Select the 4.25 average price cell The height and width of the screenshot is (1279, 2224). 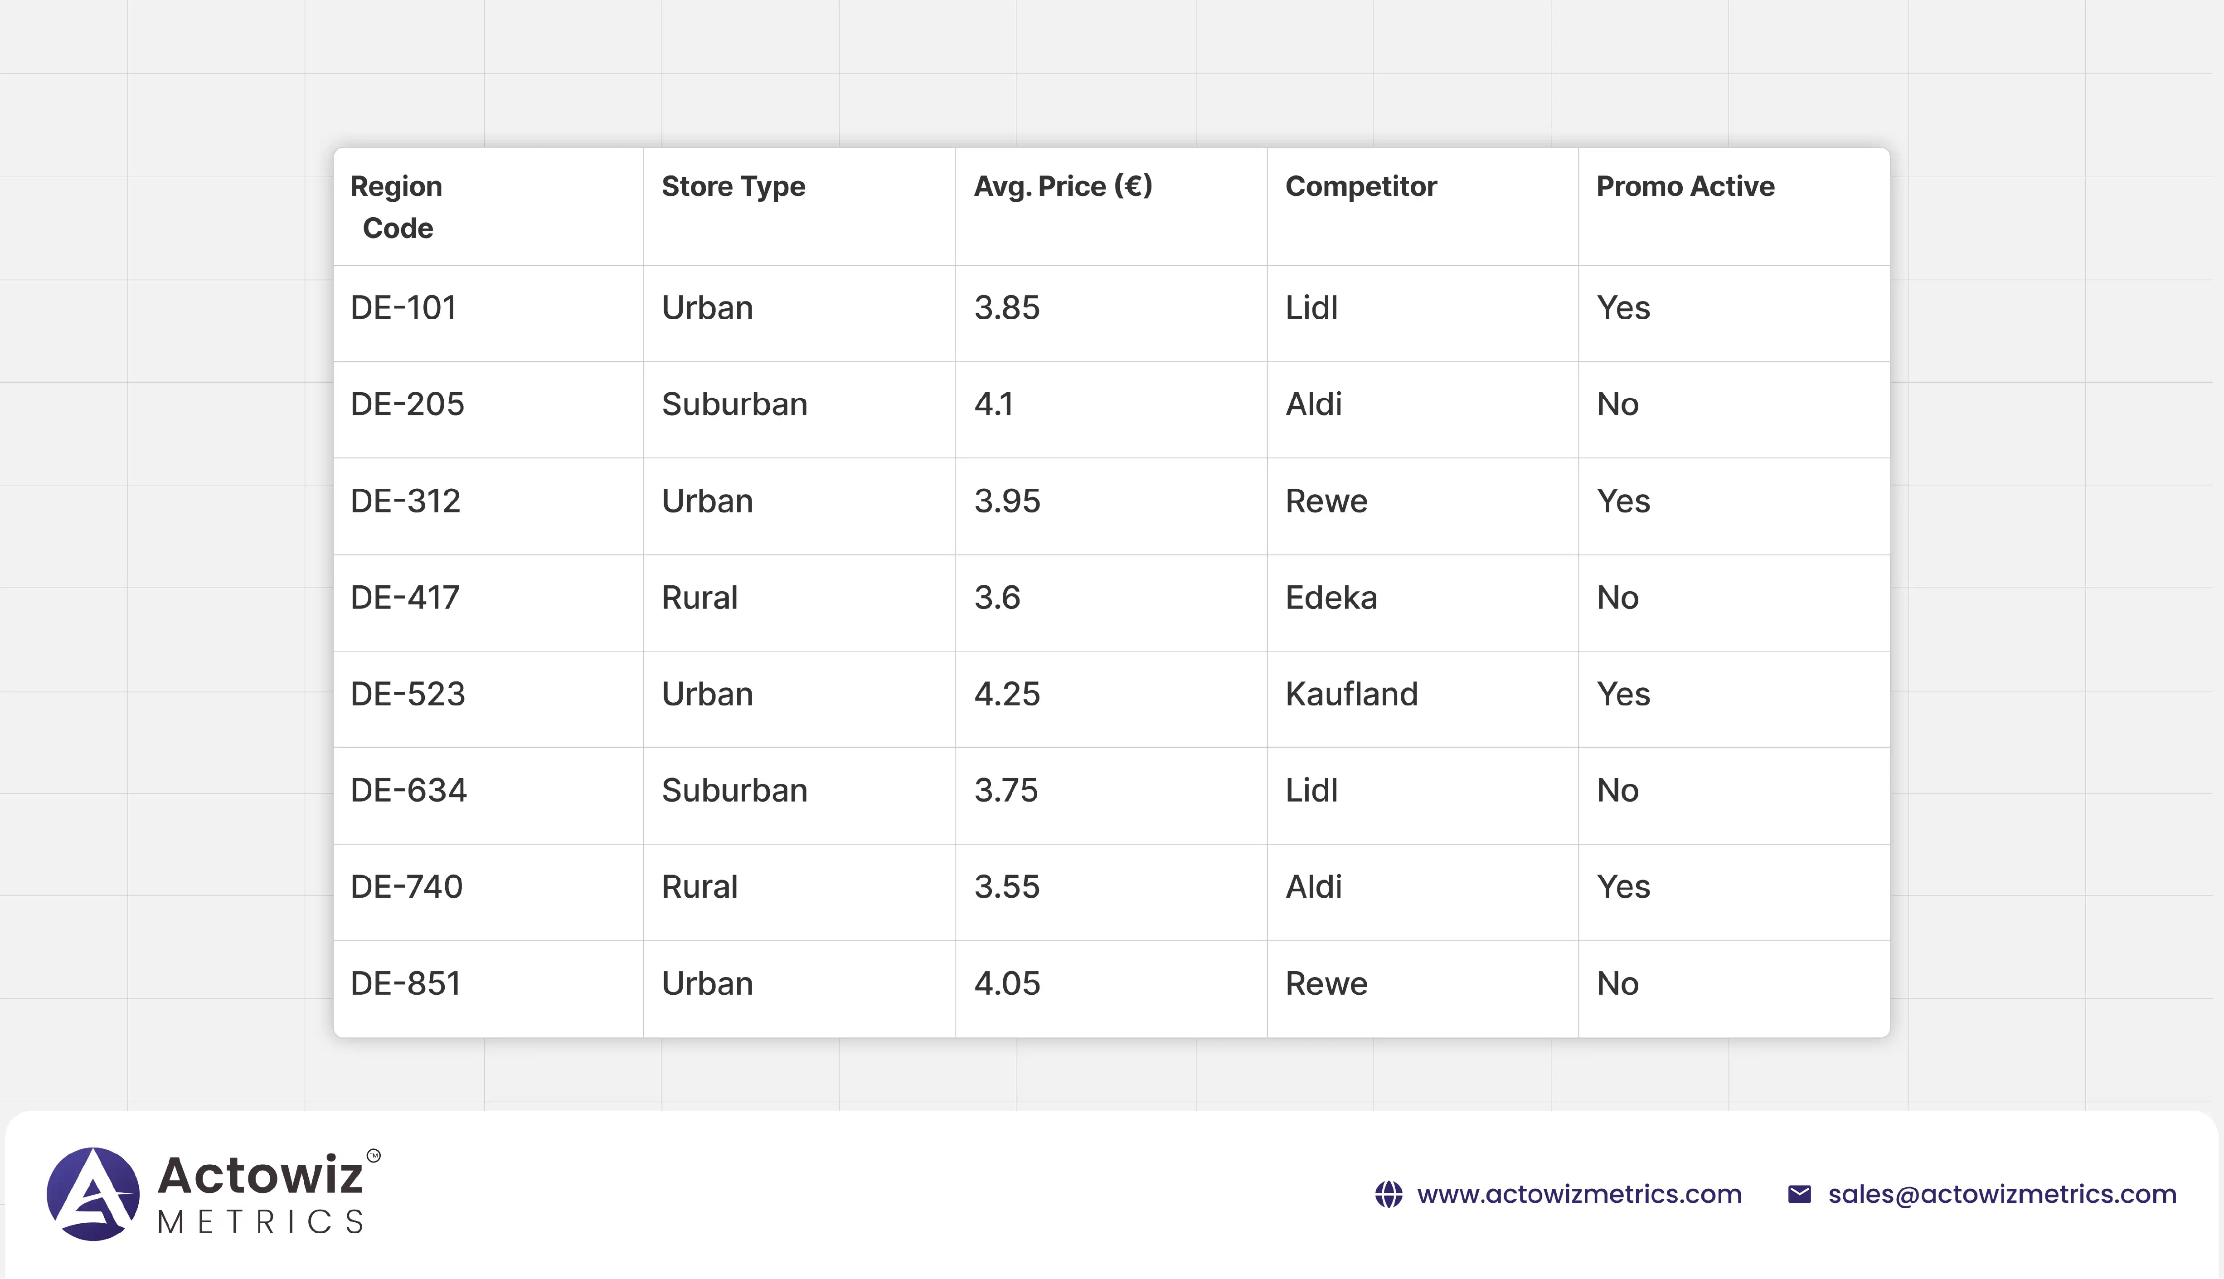(1006, 694)
